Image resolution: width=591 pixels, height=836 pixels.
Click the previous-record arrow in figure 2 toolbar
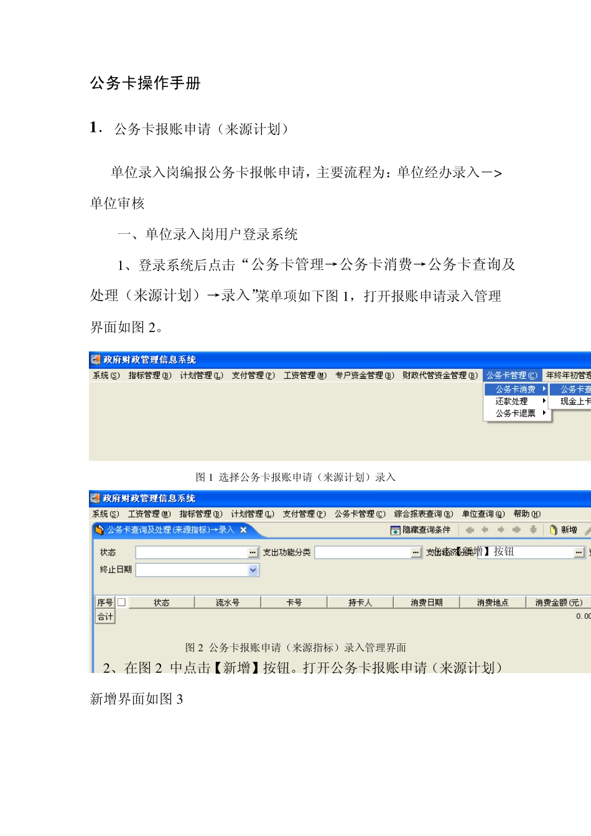point(485,530)
